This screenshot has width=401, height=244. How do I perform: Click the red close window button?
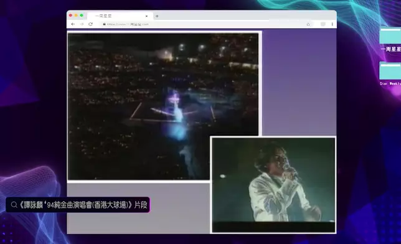70,16
